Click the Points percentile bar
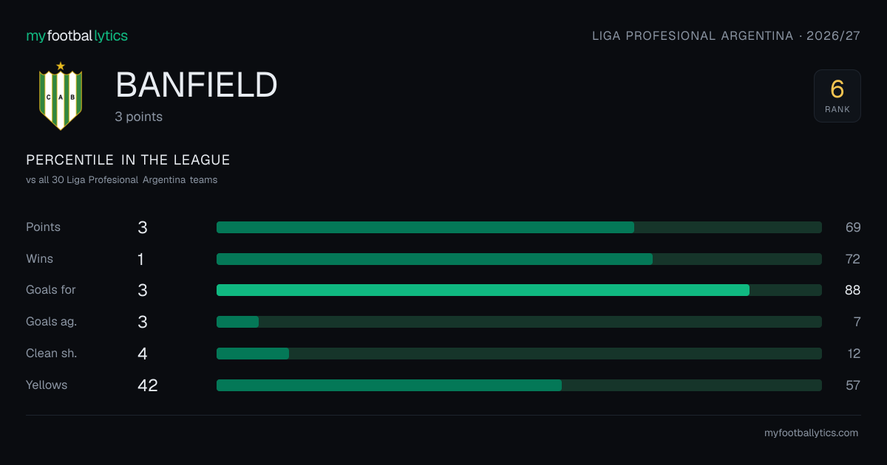 click(519, 227)
